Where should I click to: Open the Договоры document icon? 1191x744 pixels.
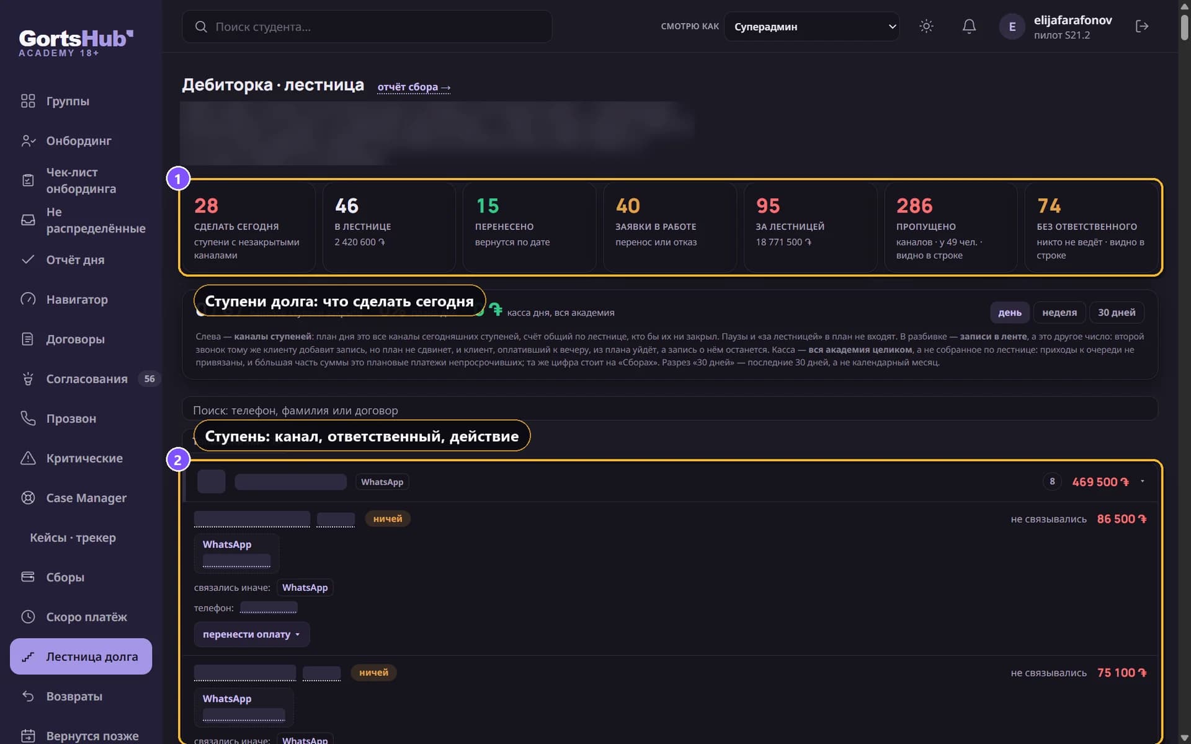click(28, 339)
